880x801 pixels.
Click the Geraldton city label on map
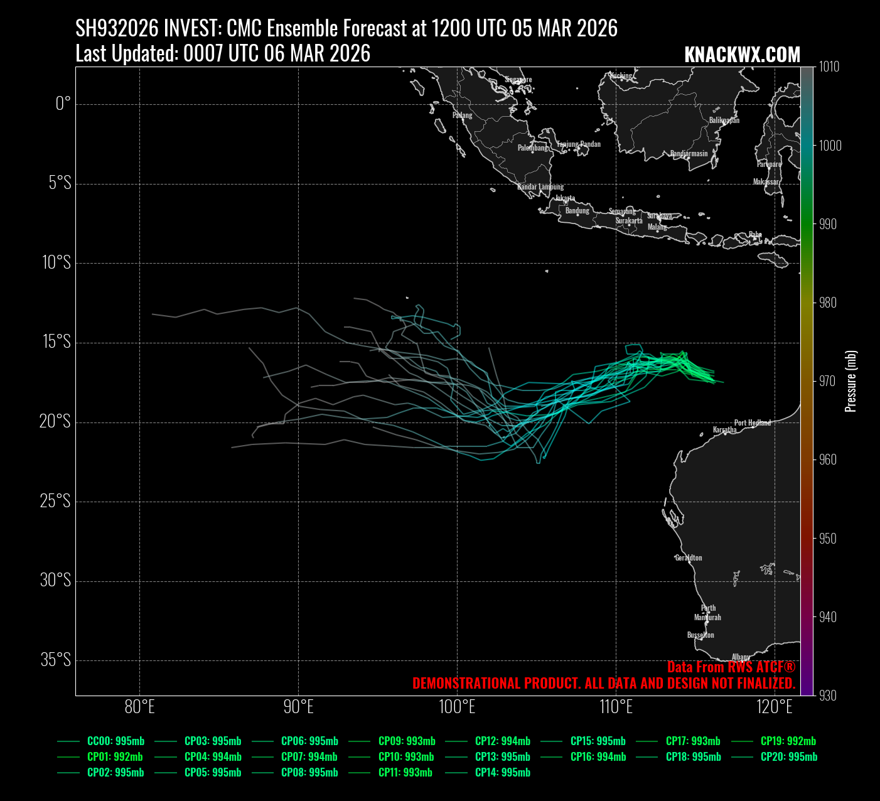click(x=688, y=557)
